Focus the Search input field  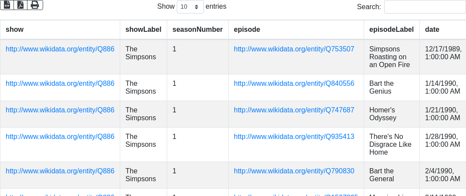[x=425, y=7]
